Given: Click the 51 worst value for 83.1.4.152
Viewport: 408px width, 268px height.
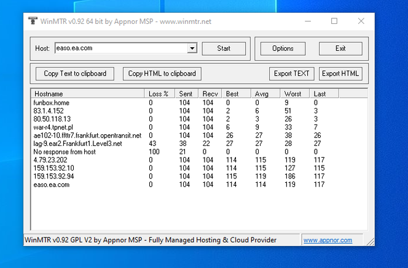Looking at the screenshot, I should (x=288, y=111).
